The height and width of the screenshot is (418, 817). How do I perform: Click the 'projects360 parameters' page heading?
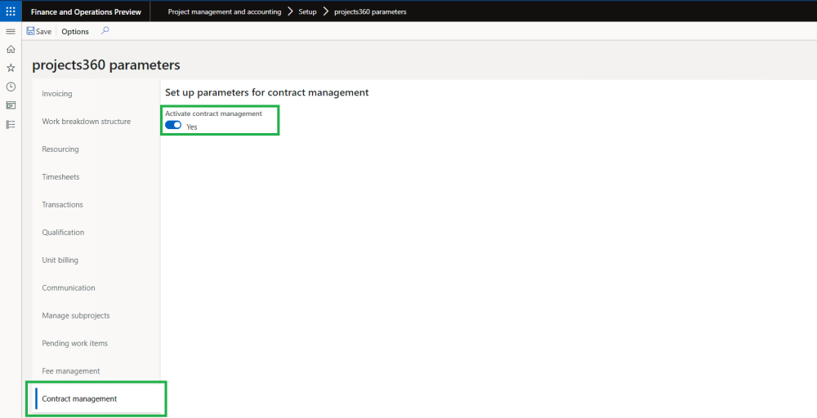click(106, 65)
